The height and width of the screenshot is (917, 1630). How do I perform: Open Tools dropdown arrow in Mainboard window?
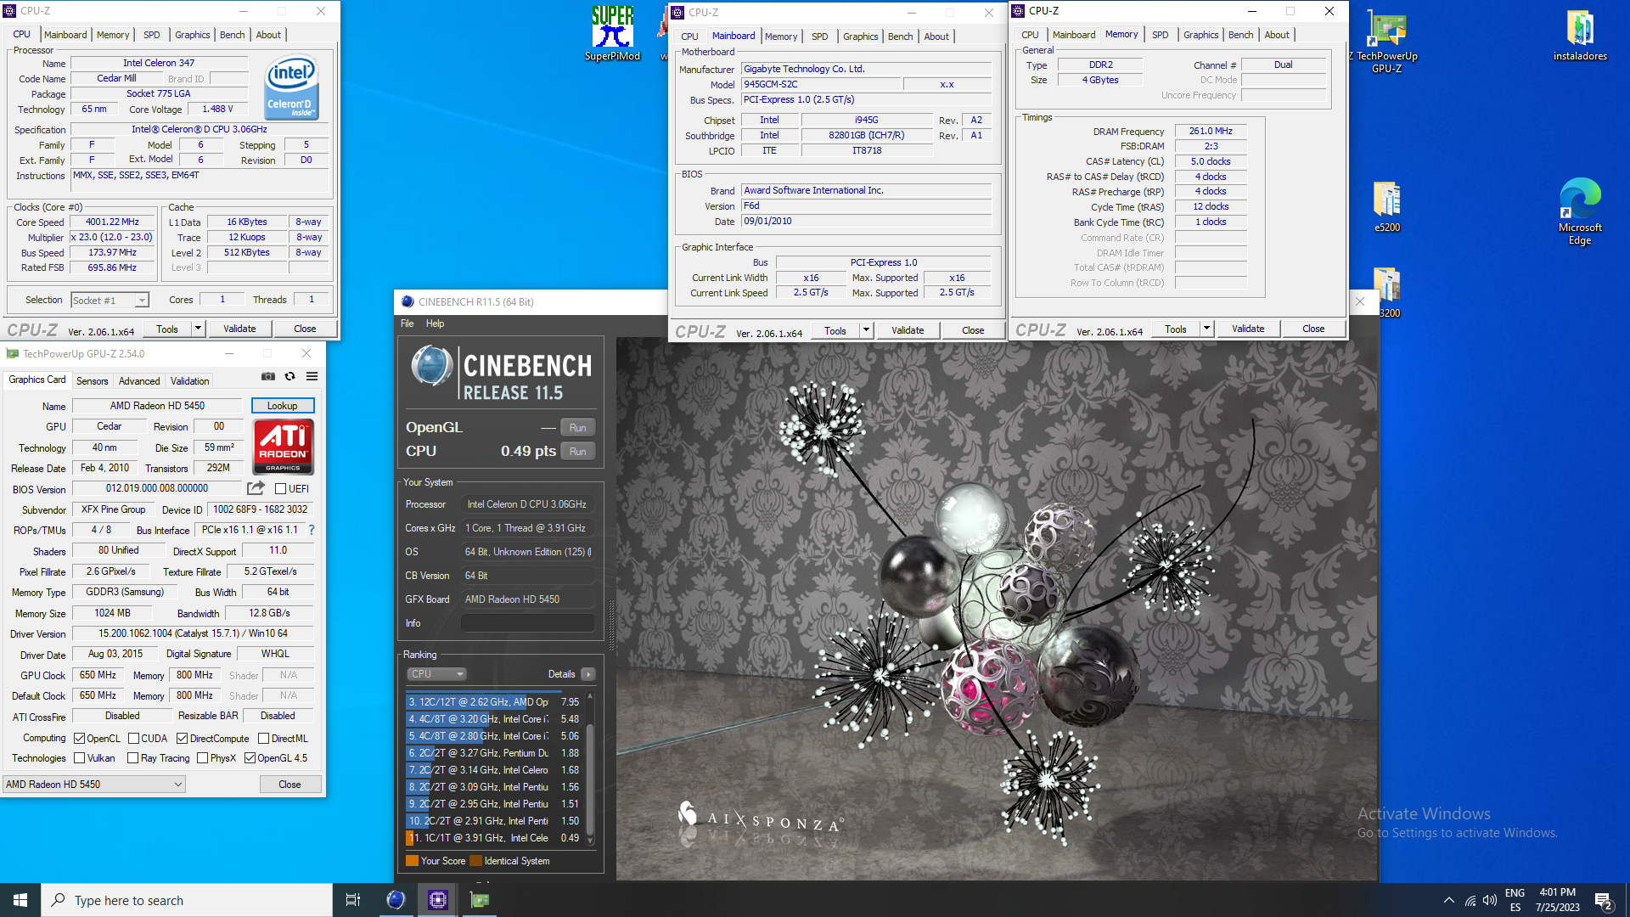[x=866, y=330]
